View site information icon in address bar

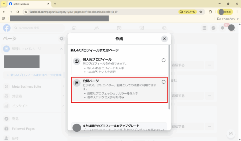coord(26,12)
